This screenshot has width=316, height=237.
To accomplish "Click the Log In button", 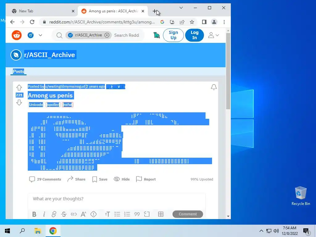I will click(194, 35).
